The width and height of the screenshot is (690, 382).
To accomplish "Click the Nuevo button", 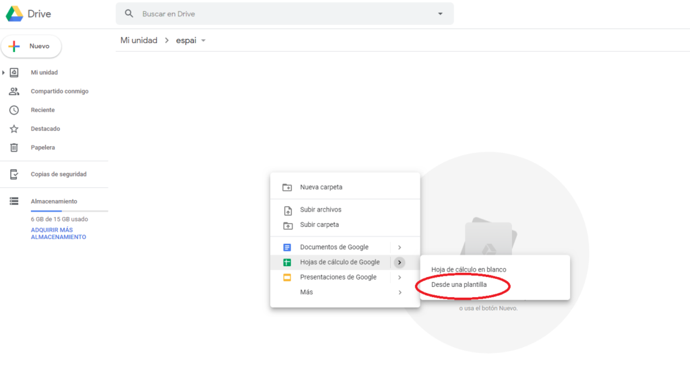I will point(32,46).
